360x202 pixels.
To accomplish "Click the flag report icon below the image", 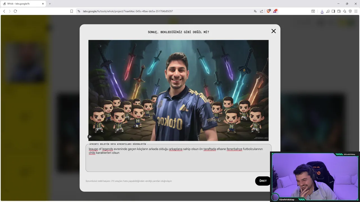I will (90, 137).
